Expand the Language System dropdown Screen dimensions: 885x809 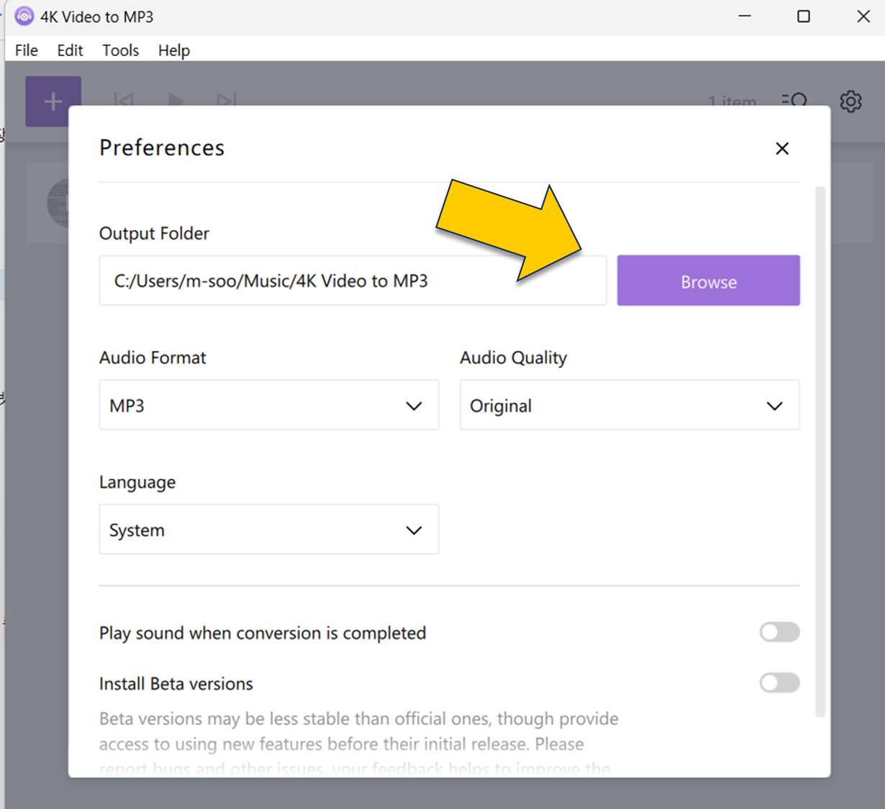click(269, 529)
